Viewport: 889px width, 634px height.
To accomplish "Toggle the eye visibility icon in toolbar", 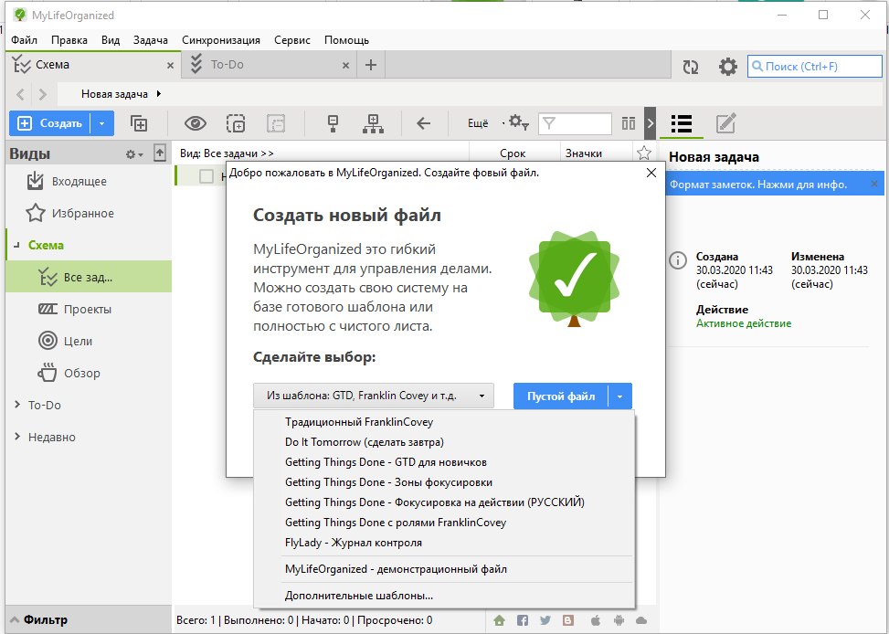I will coord(196,123).
